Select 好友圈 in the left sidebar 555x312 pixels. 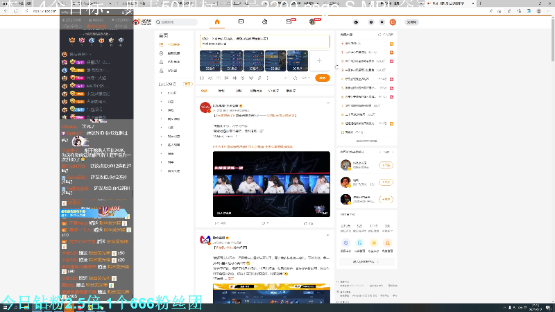(172, 71)
